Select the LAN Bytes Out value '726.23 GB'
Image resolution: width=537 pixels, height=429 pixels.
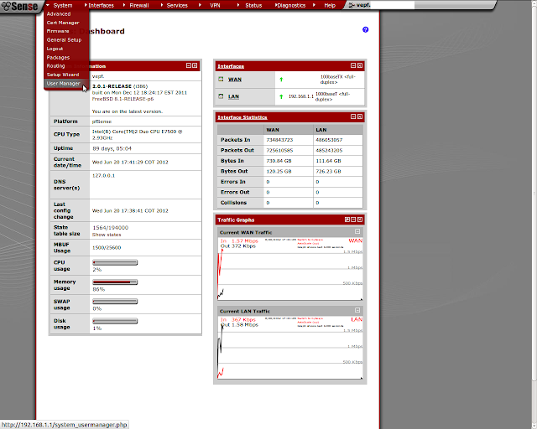point(328,172)
